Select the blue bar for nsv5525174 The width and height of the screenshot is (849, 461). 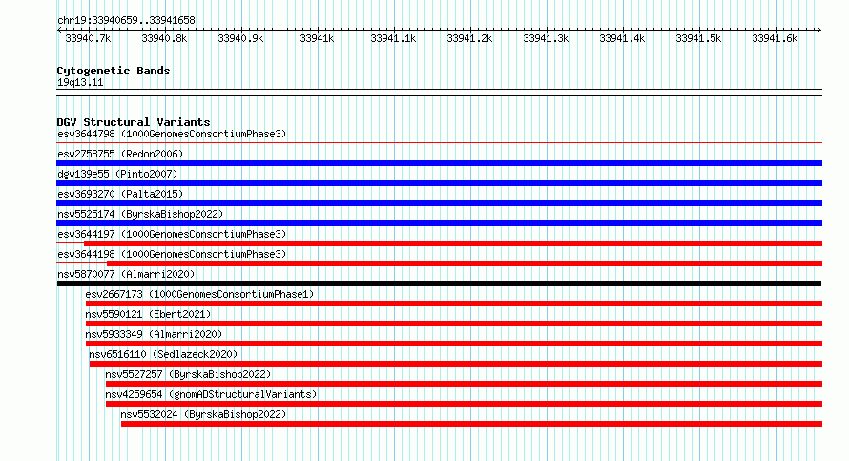(439, 223)
